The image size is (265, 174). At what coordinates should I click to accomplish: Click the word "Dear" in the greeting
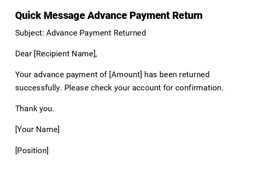[23, 54]
